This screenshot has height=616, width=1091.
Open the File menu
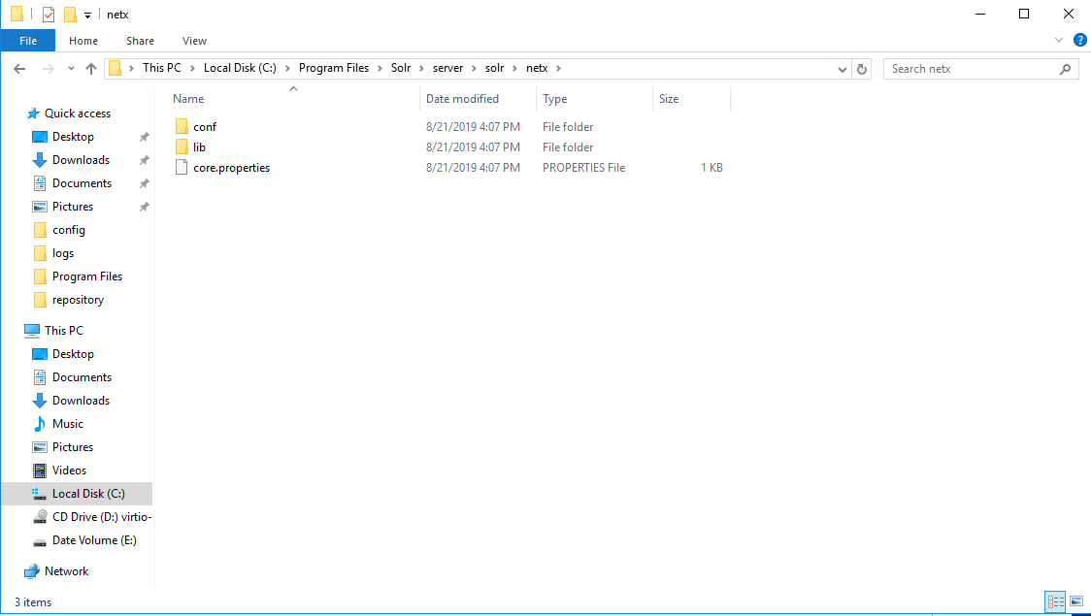point(28,41)
